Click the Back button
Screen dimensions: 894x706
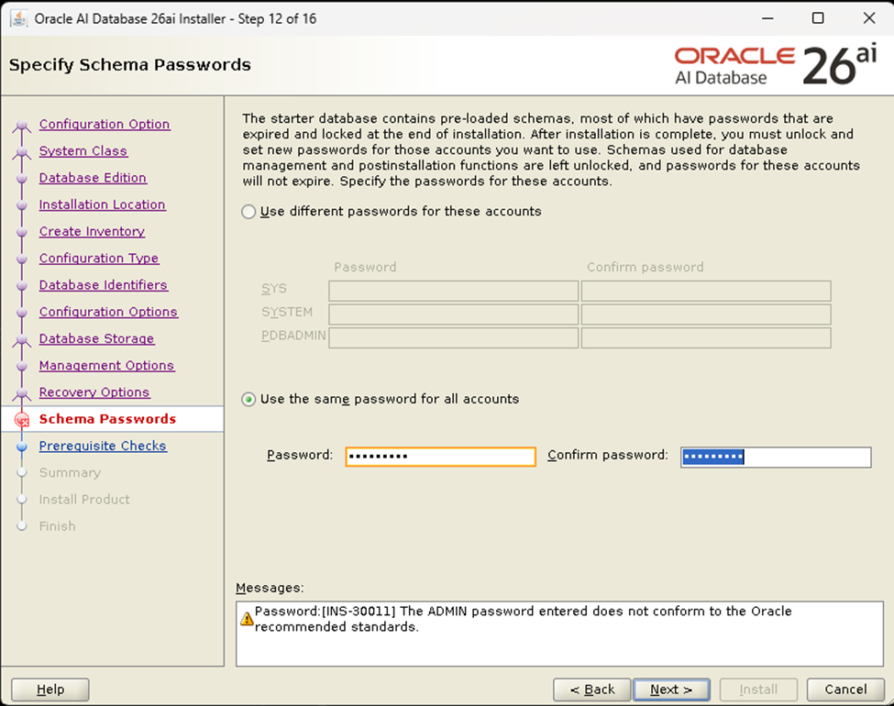coord(591,689)
